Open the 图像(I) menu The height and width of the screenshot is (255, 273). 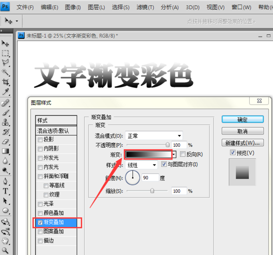coord(73,7)
